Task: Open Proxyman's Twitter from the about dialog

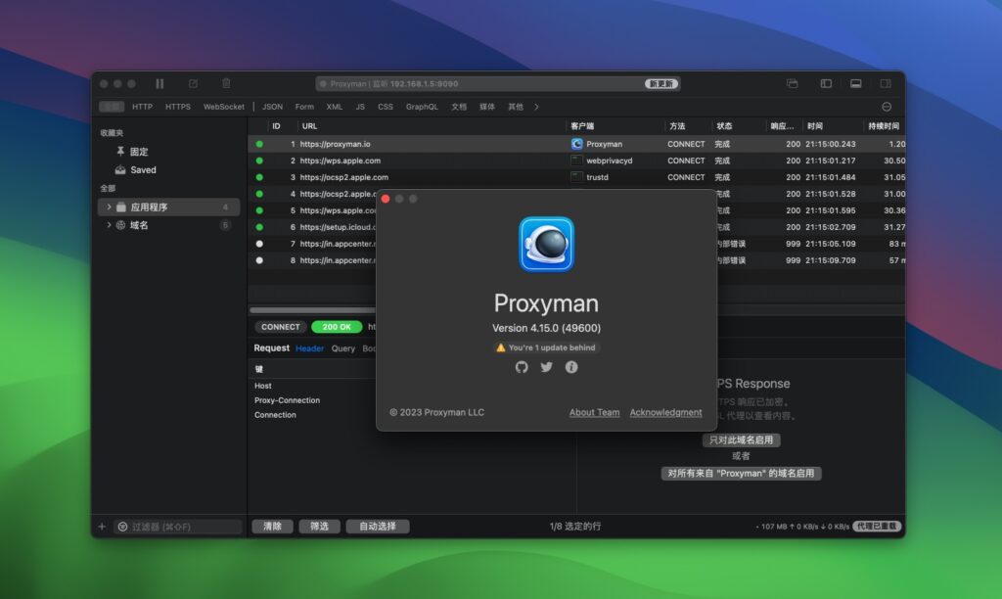Action: [x=546, y=367]
